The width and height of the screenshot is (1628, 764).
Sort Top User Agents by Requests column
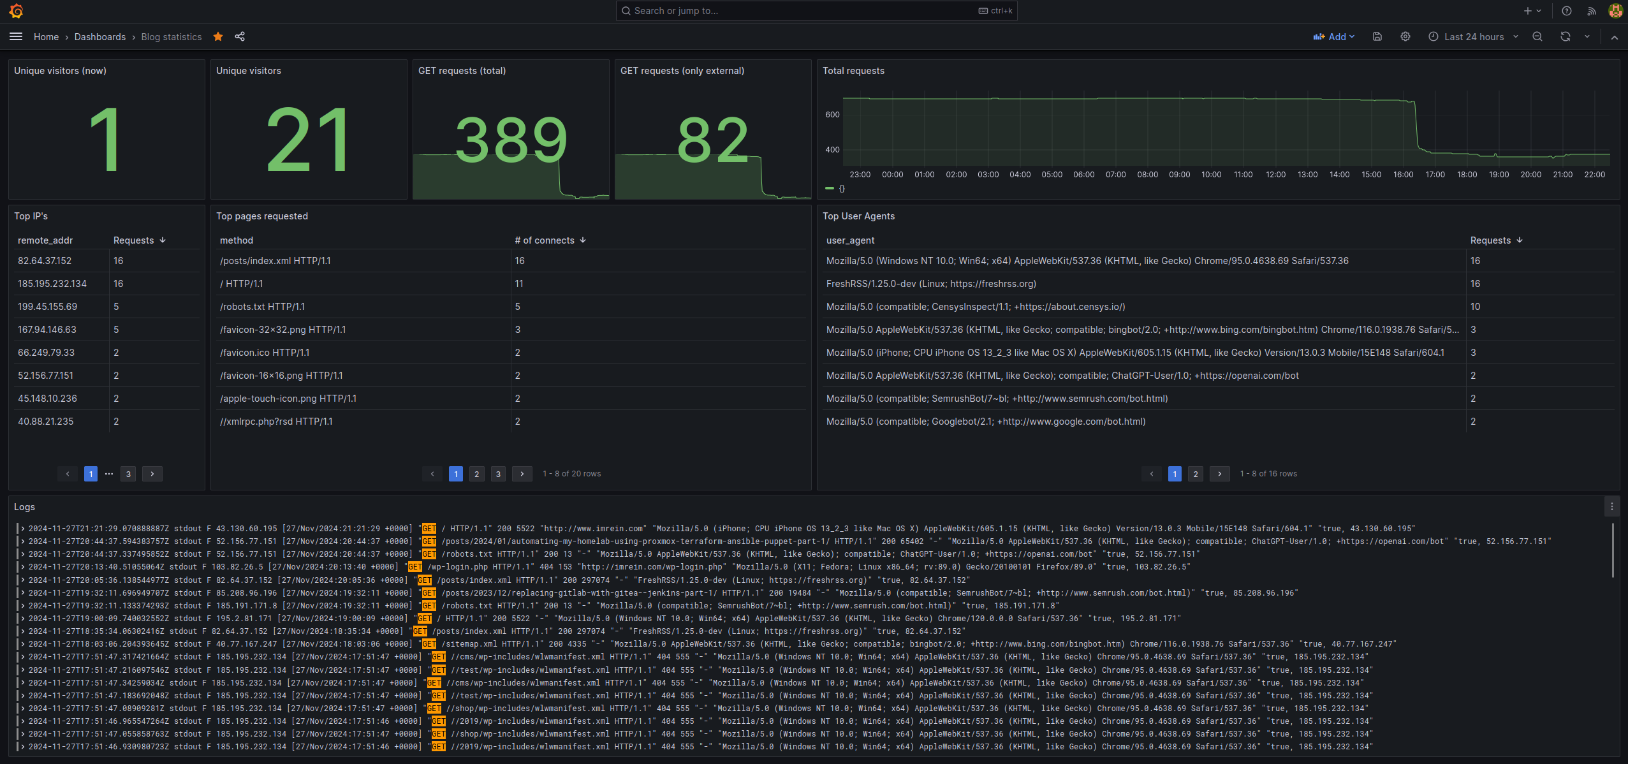tap(1496, 240)
